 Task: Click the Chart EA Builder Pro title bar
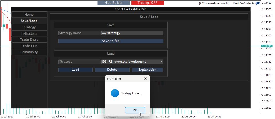coord(131,9)
